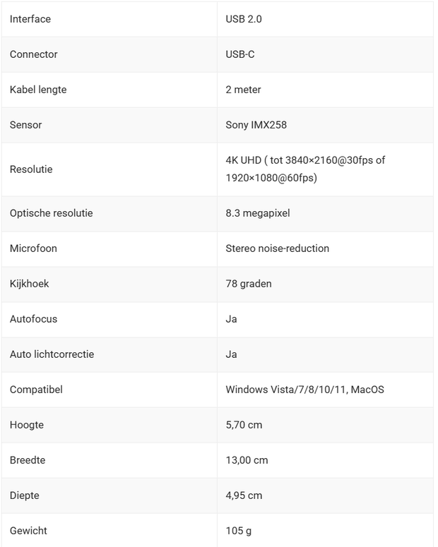The width and height of the screenshot is (438, 547).
Task: Click the 8.3 megapixel value
Action: click(x=257, y=213)
